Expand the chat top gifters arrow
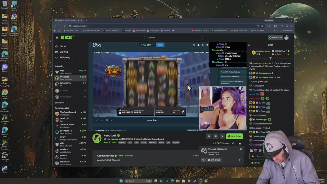Viewport: 327px width, 184px height. [x=271, y=59]
